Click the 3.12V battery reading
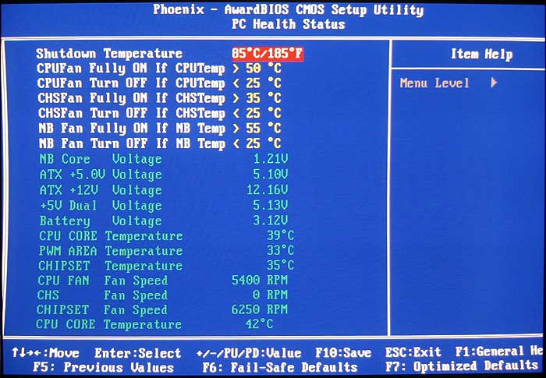The height and width of the screenshot is (378, 546). coord(271,221)
